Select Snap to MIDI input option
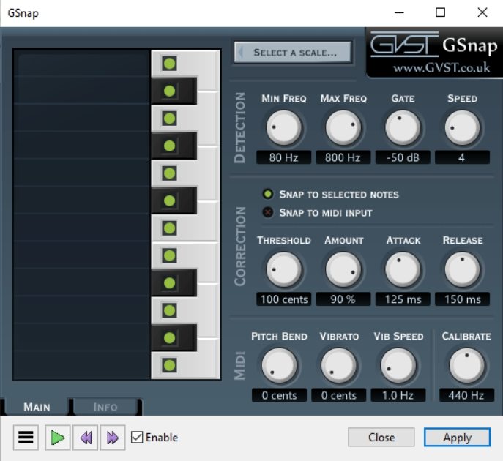Viewport: 503px width, 461px height. click(x=268, y=212)
